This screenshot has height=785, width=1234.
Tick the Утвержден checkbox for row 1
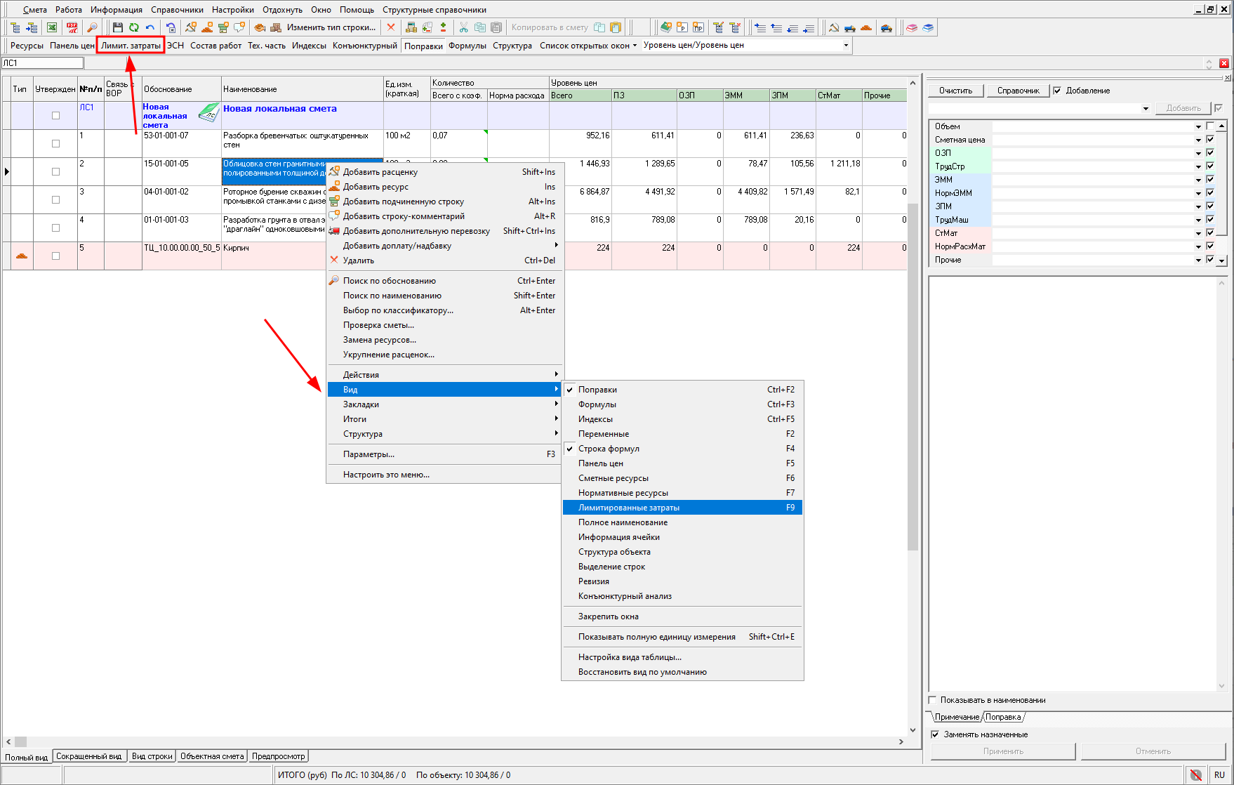click(55, 143)
